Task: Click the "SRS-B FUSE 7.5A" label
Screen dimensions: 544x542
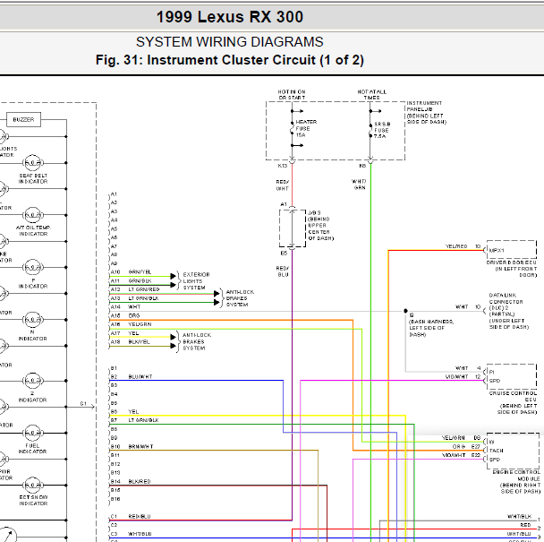Action: point(382,130)
